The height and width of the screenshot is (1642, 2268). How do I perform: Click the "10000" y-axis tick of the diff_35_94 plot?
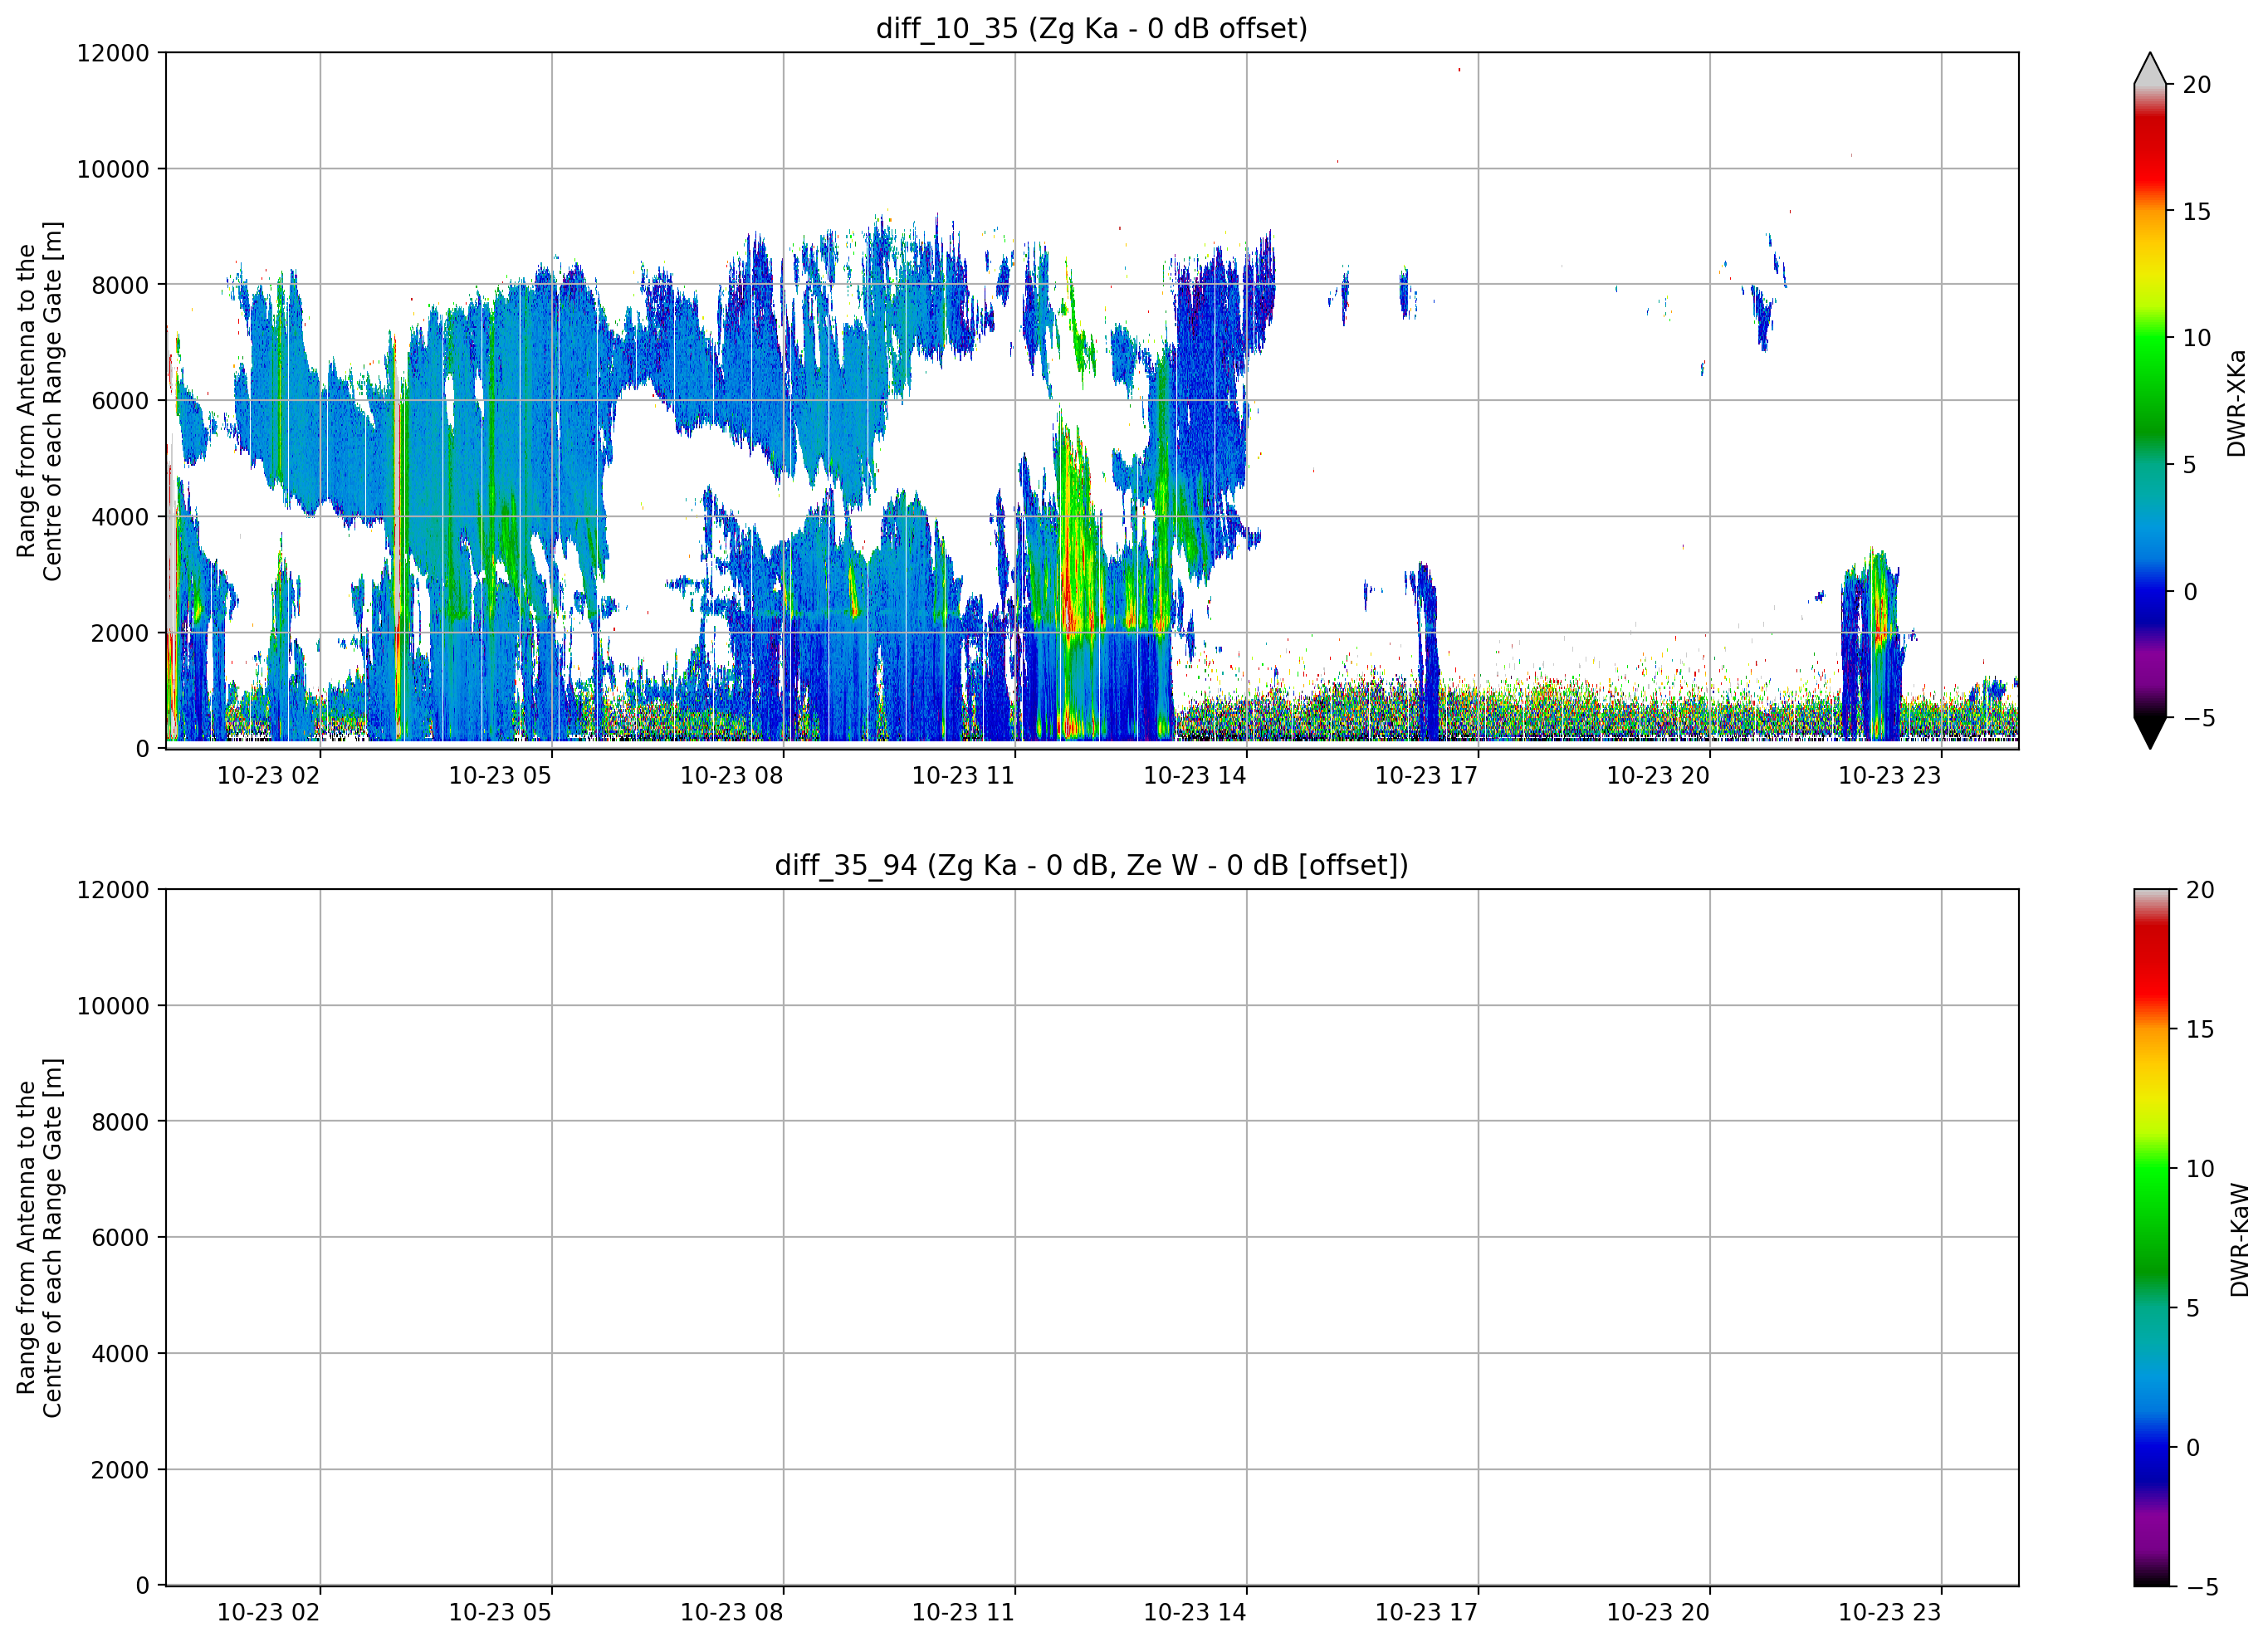pos(113,1006)
